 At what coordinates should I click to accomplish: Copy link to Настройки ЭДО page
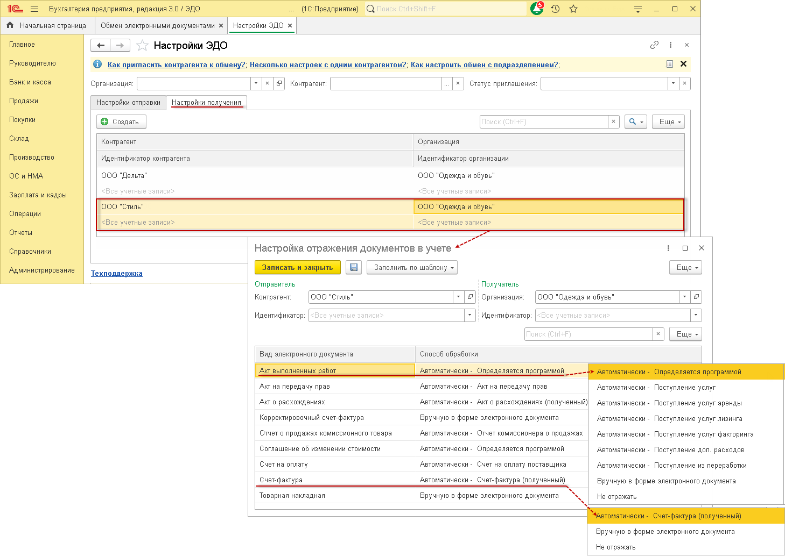point(654,45)
